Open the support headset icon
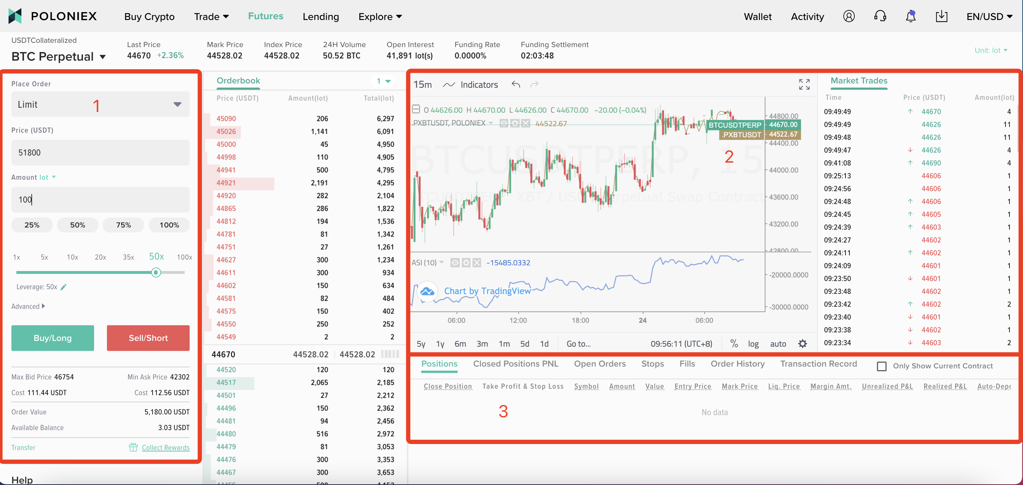Image resolution: width=1023 pixels, height=485 pixels. click(880, 16)
